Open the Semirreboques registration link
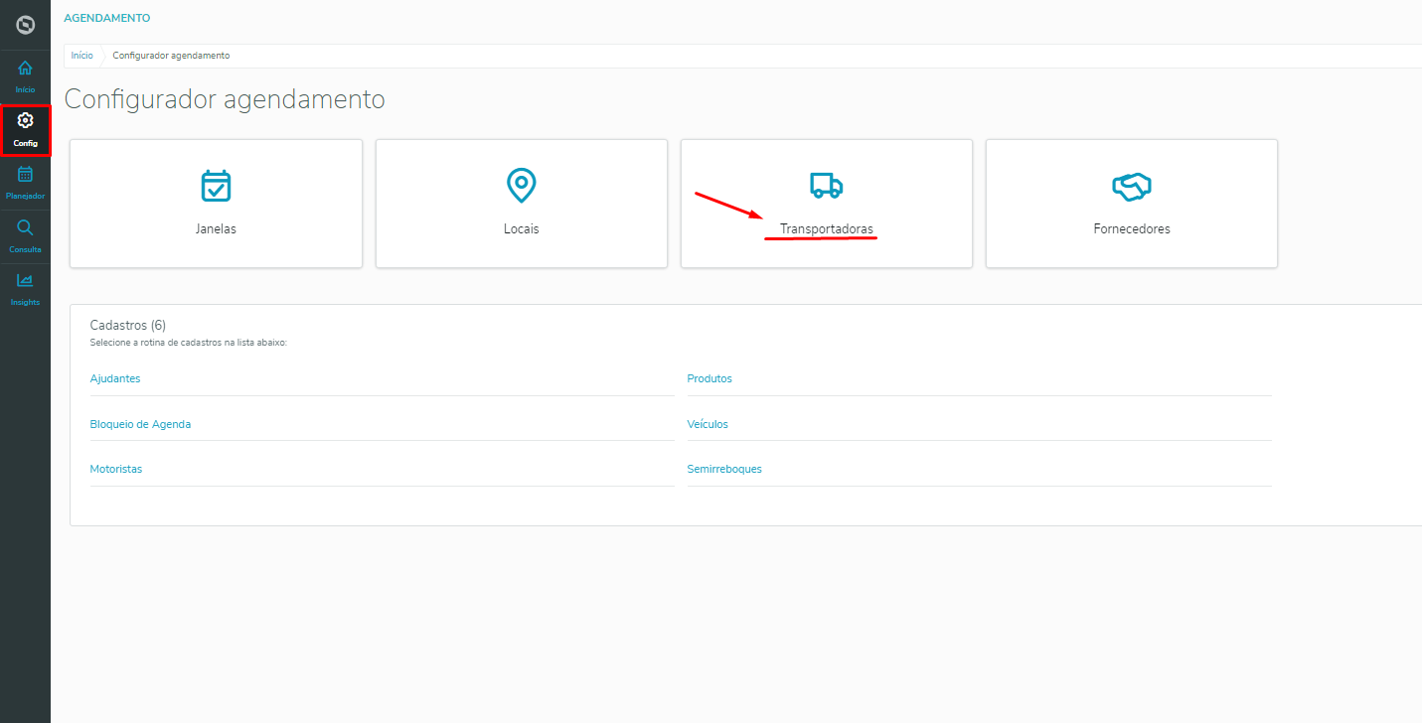The width and height of the screenshot is (1422, 723). coord(724,469)
